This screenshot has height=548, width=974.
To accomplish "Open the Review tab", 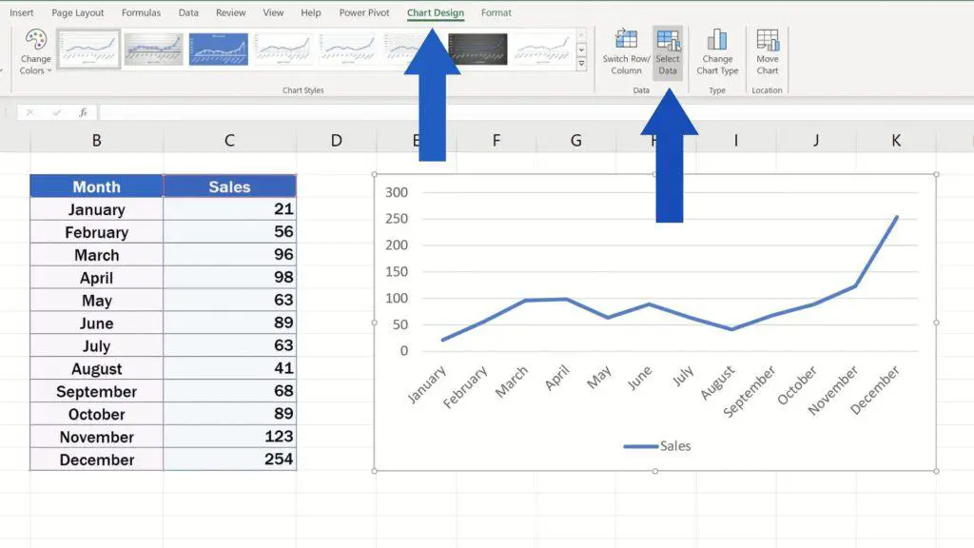I will 230,12.
